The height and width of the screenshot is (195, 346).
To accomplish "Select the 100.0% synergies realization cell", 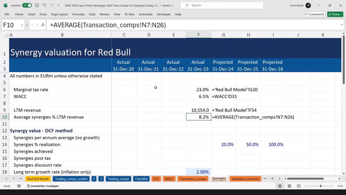I will pos(273,144).
